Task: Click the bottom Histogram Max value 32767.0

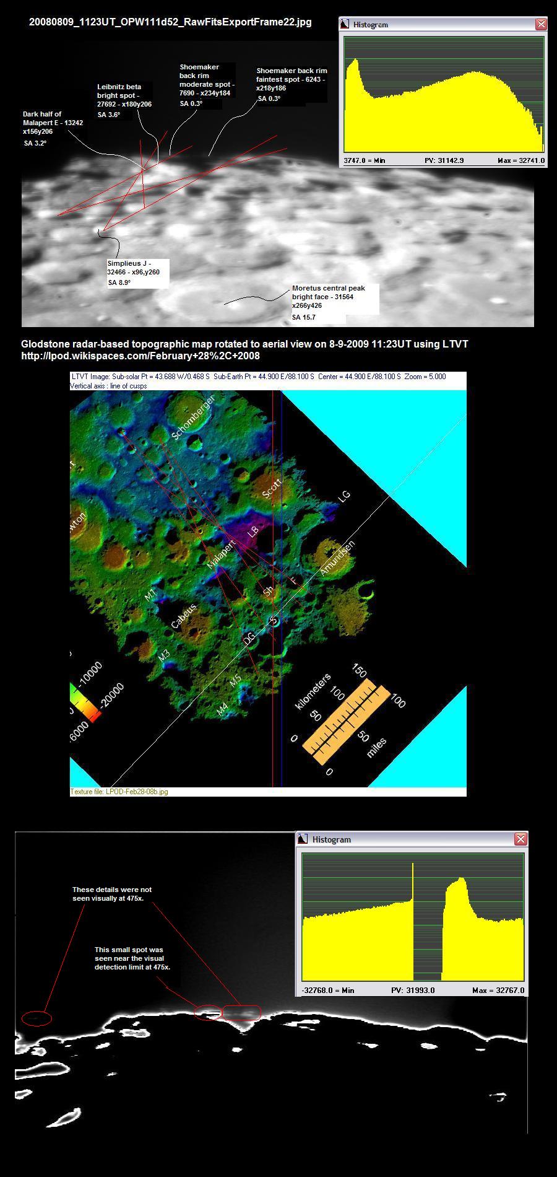Action: pos(498,990)
